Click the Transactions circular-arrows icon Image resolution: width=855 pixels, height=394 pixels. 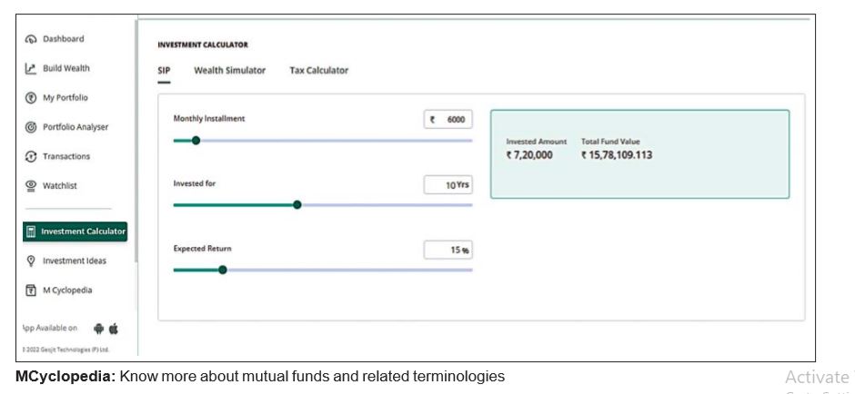pyautogui.click(x=31, y=157)
